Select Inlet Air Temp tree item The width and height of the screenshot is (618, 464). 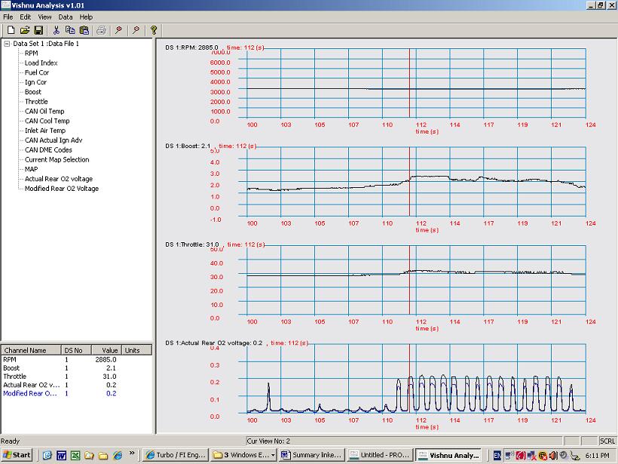tap(44, 131)
